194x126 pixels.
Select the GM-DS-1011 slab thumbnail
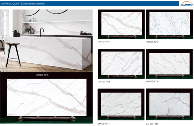coord(121,24)
